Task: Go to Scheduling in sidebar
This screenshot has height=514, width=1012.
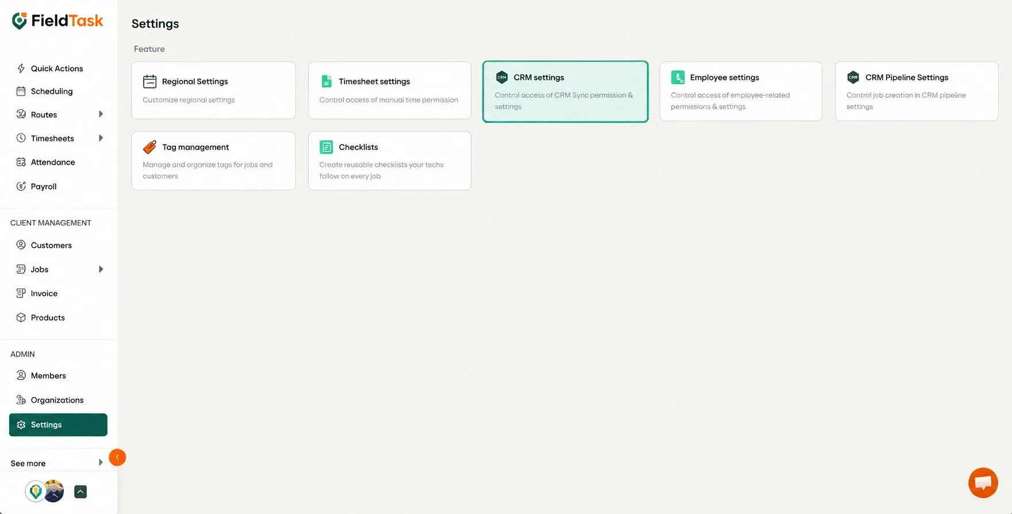Action: pyautogui.click(x=59, y=91)
